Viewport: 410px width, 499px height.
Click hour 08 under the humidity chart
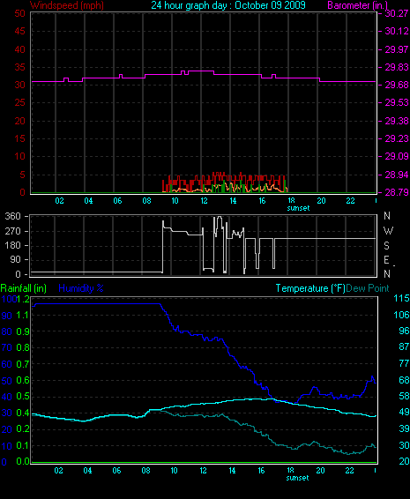(x=145, y=471)
